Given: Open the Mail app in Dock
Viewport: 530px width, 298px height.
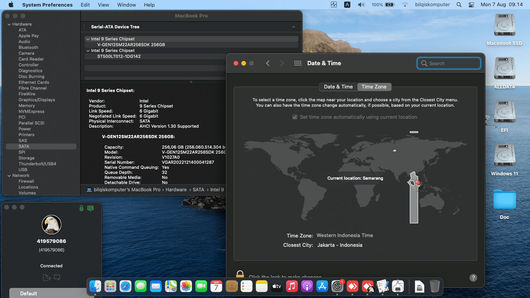Looking at the screenshot, I should click(x=156, y=286).
